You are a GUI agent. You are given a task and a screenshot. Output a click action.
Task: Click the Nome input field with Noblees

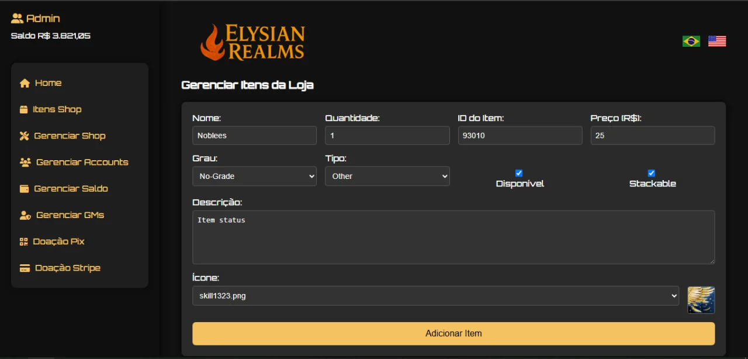click(x=254, y=136)
